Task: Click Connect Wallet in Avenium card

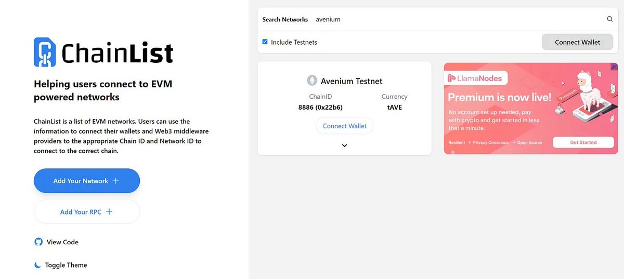Action: pyautogui.click(x=344, y=126)
